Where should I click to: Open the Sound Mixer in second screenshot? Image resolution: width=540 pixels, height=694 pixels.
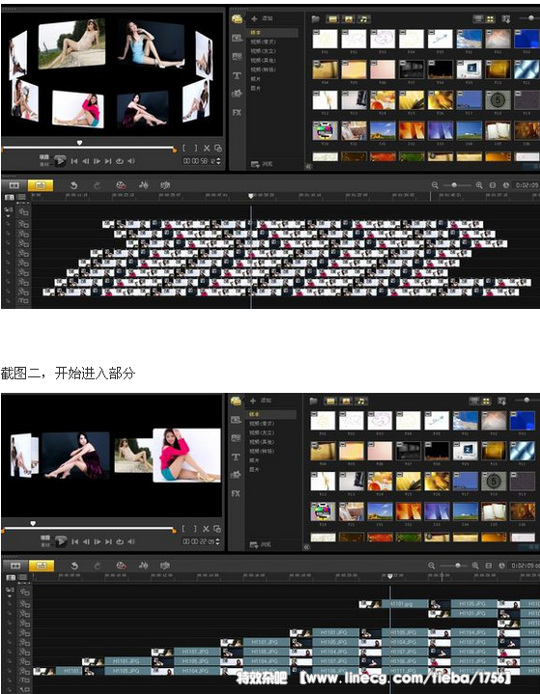click(144, 566)
